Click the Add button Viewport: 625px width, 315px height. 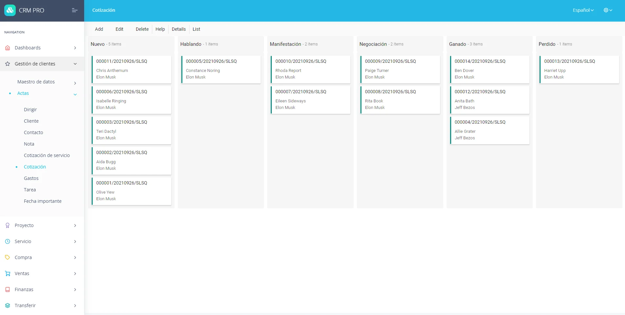click(99, 29)
